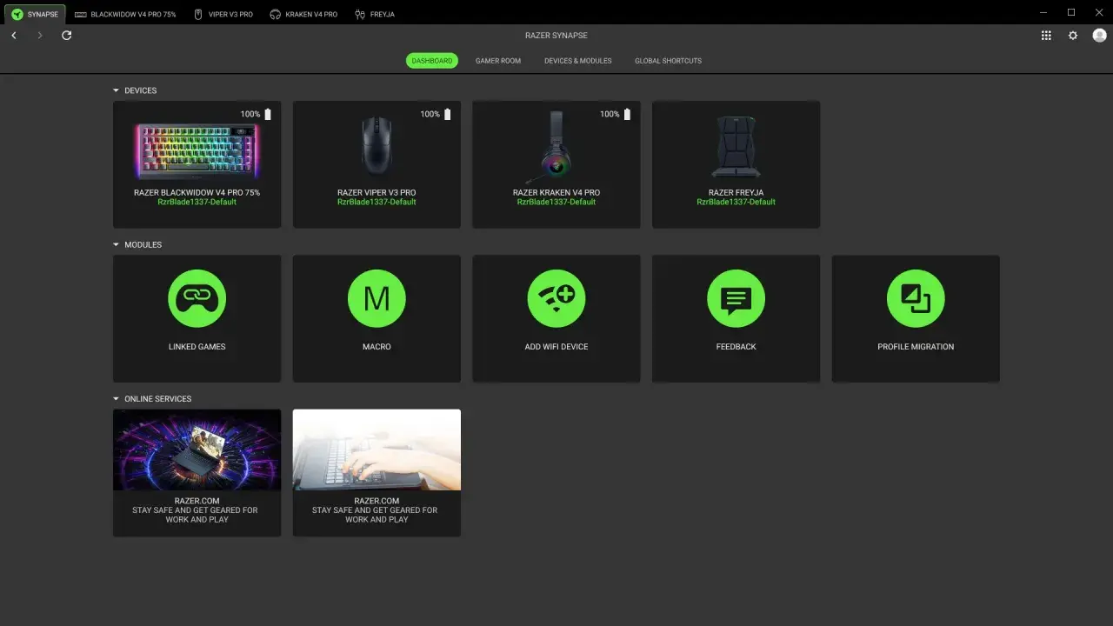Open the Linked Games module icon
Screen dimensions: 1113x626
[x=197, y=299]
